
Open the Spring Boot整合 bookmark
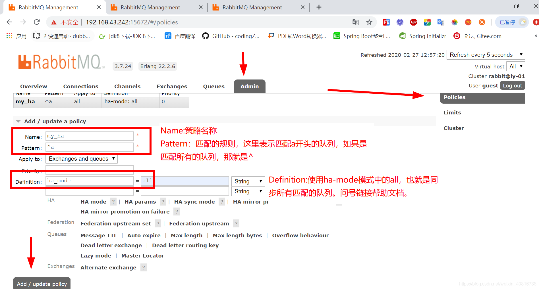point(362,36)
